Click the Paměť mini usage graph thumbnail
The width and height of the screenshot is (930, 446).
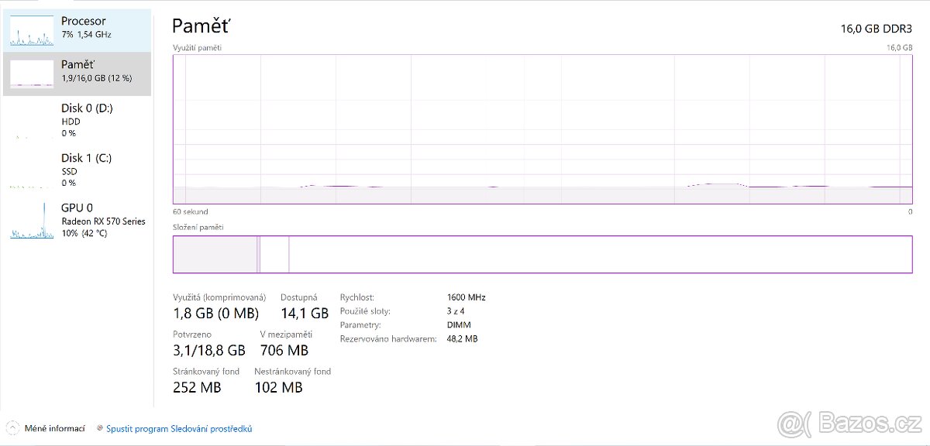pyautogui.click(x=32, y=74)
